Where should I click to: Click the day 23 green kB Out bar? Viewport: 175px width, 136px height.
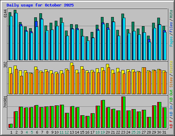tap(124, 112)
